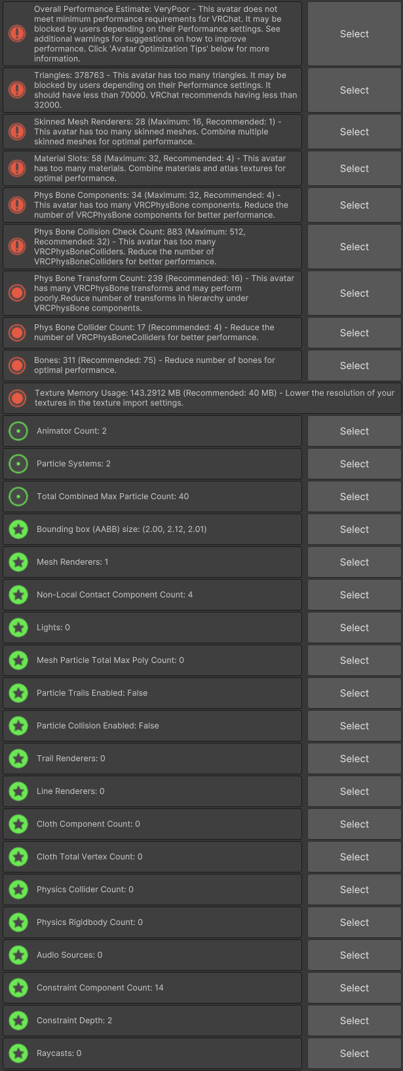
Task: Click the error icon next to Material Slots
Action: click(17, 168)
